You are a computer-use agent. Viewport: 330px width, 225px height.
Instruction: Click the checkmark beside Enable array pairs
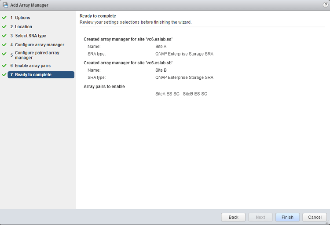click(x=4, y=66)
